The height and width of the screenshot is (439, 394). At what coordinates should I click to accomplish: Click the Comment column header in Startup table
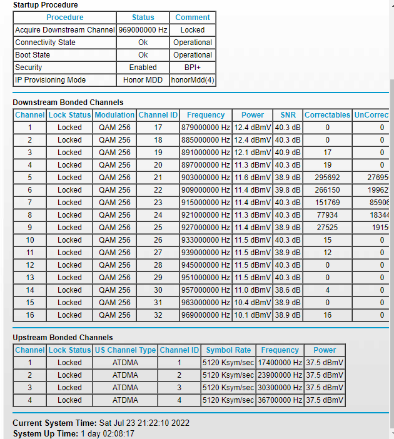click(x=193, y=18)
